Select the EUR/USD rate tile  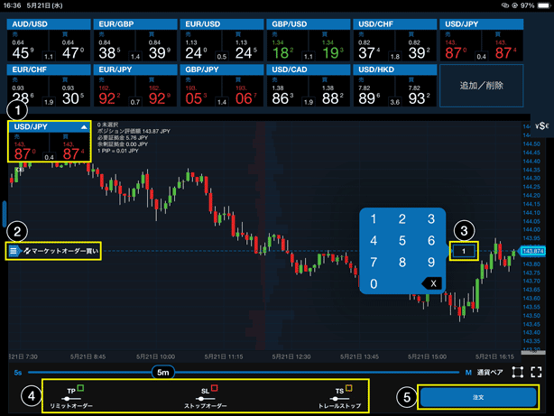click(x=222, y=40)
